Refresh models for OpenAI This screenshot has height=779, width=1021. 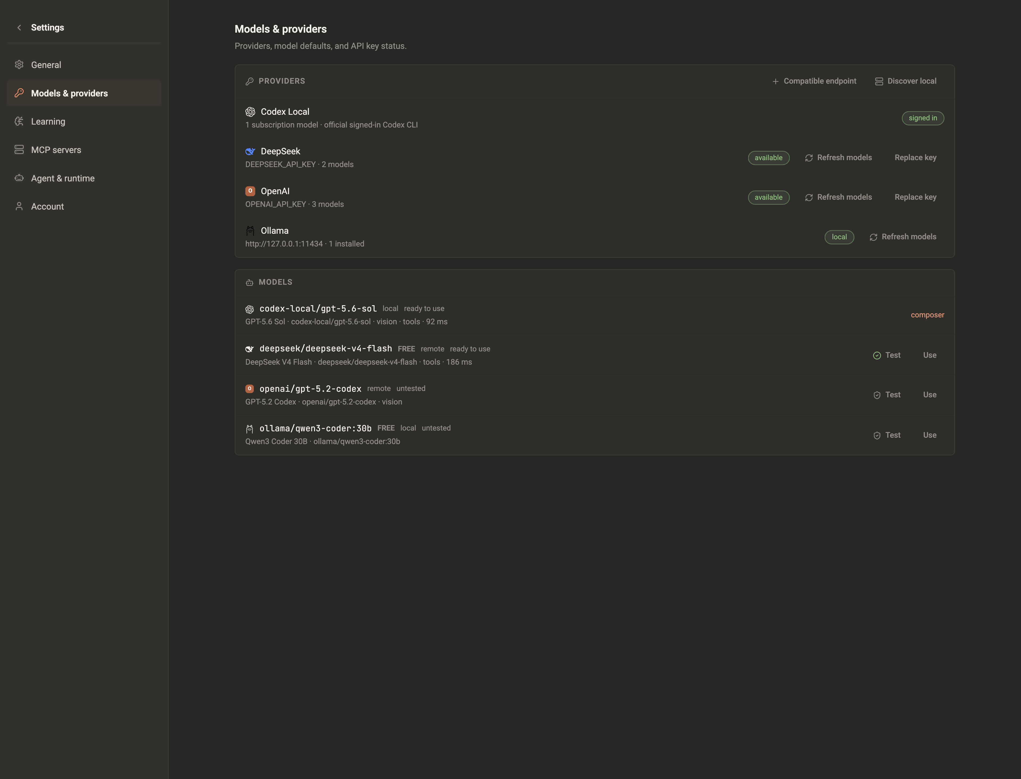[838, 197]
